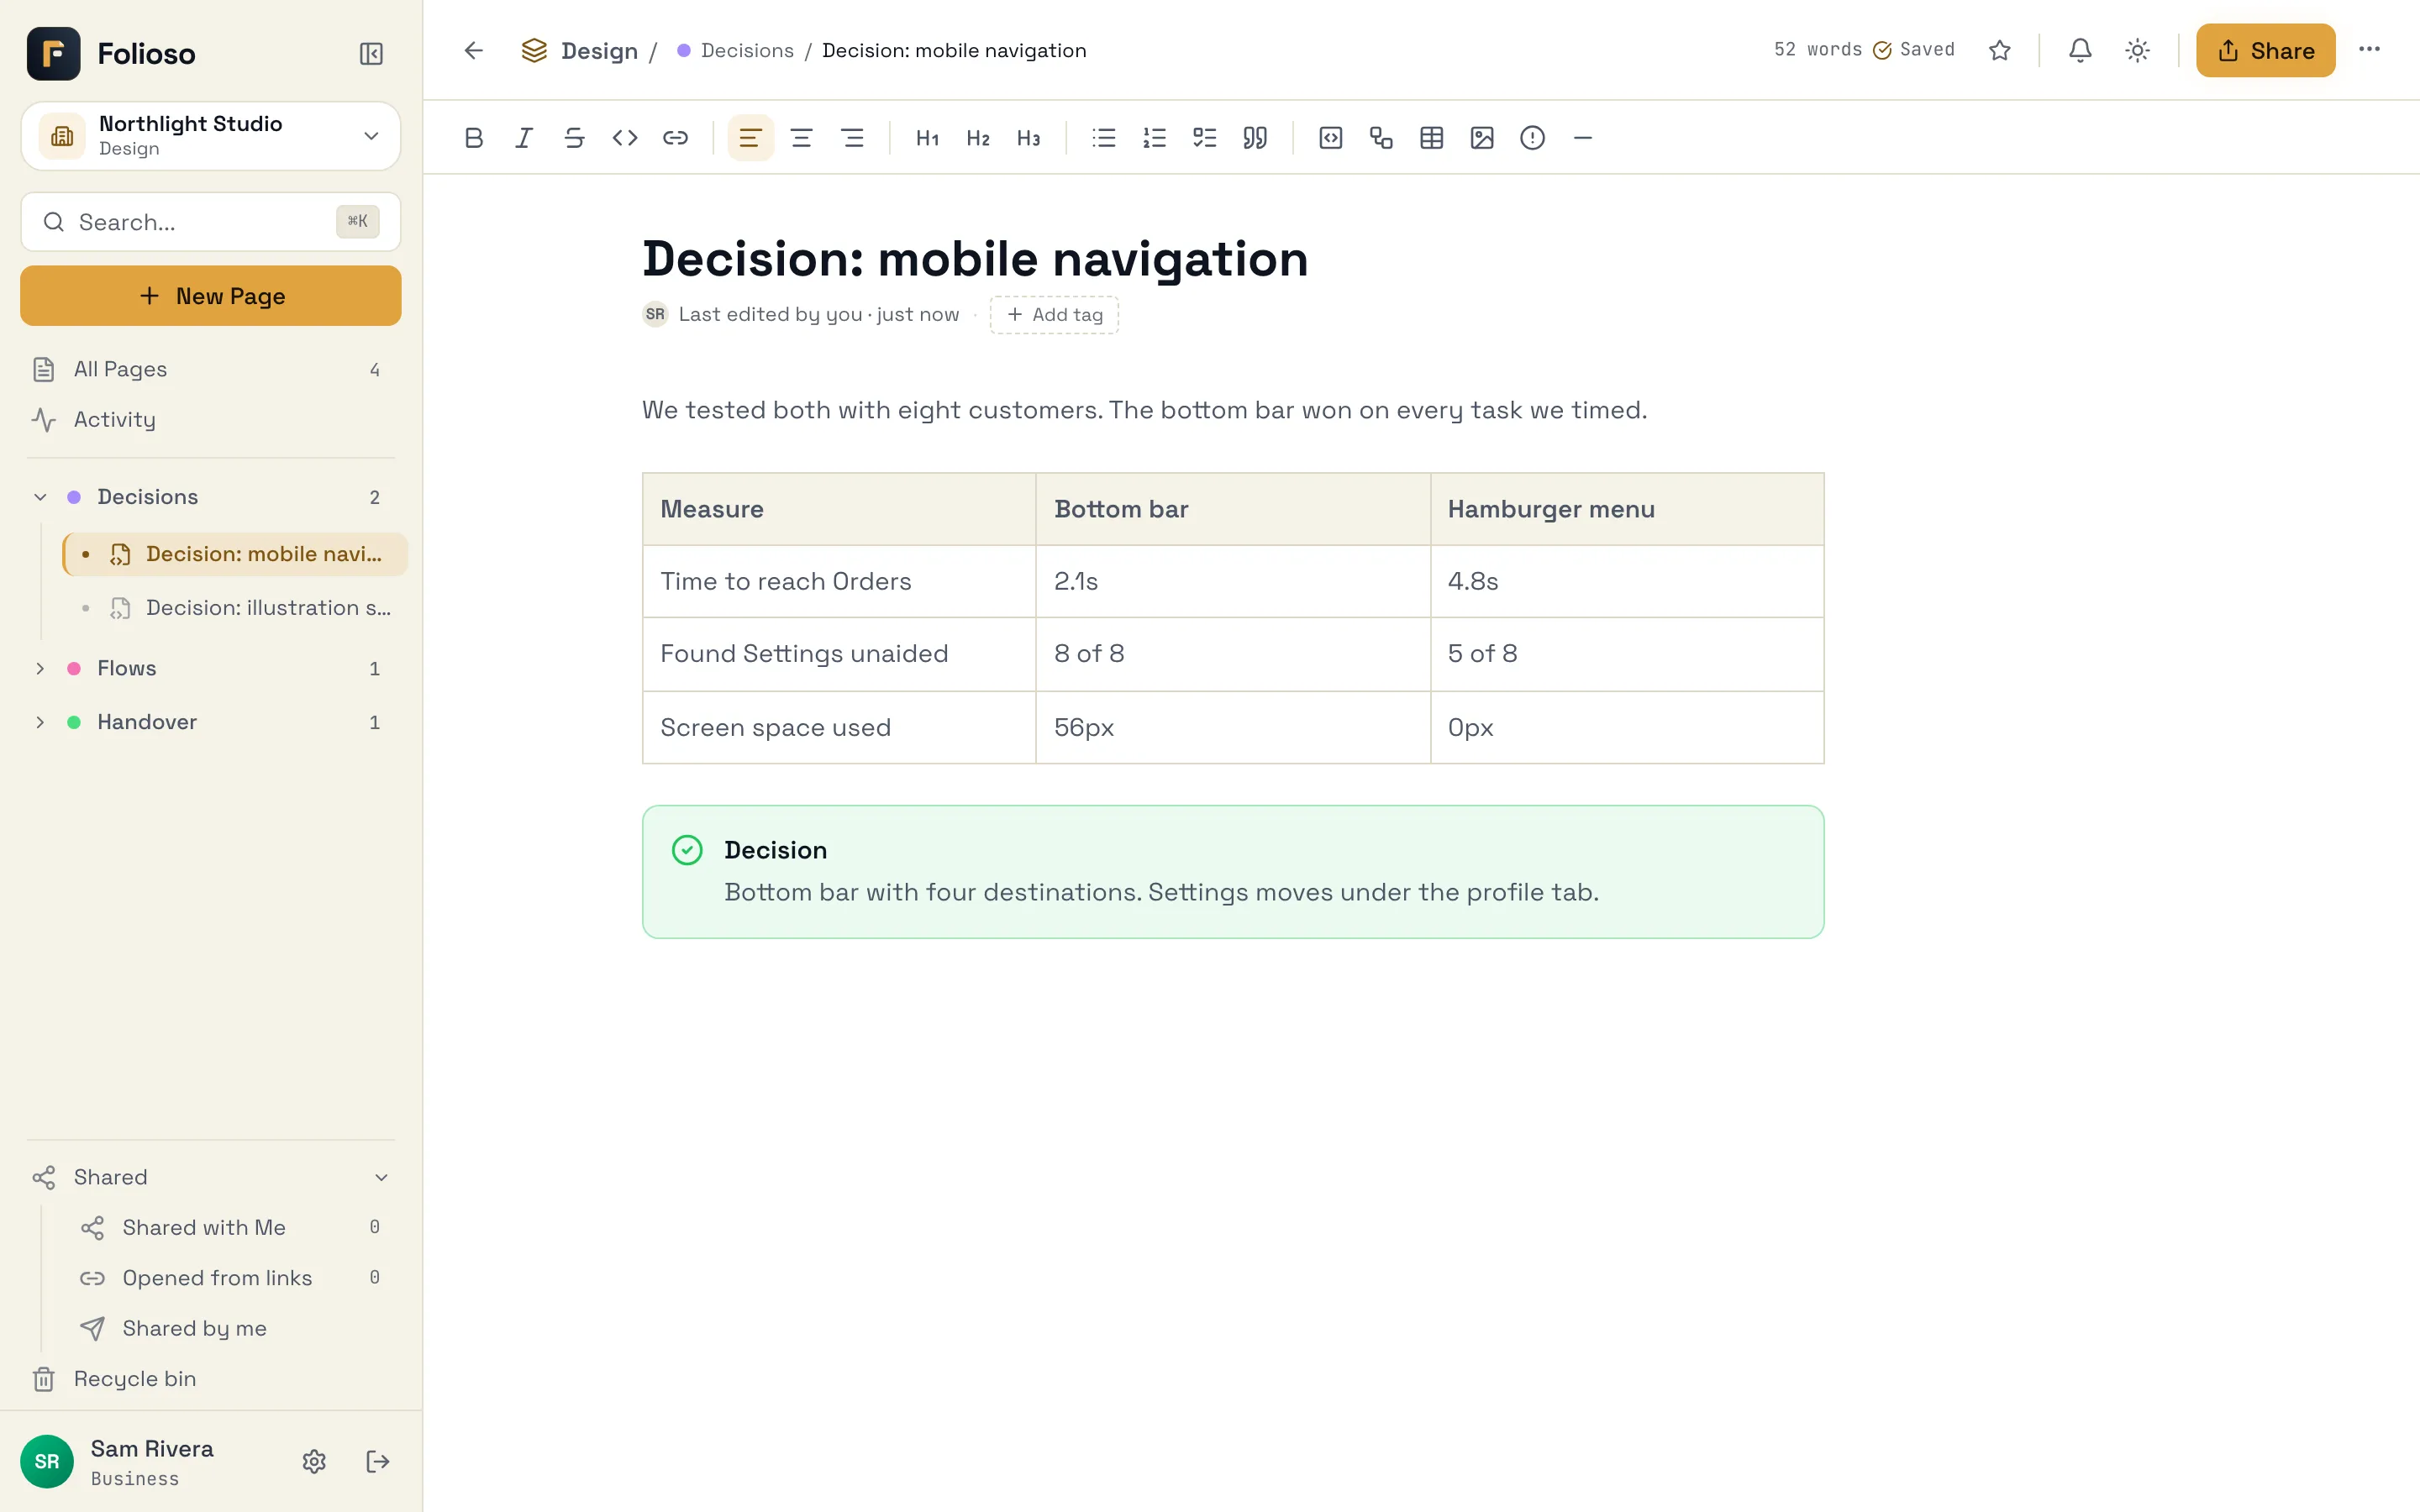Open notifications bell

[2080, 50]
